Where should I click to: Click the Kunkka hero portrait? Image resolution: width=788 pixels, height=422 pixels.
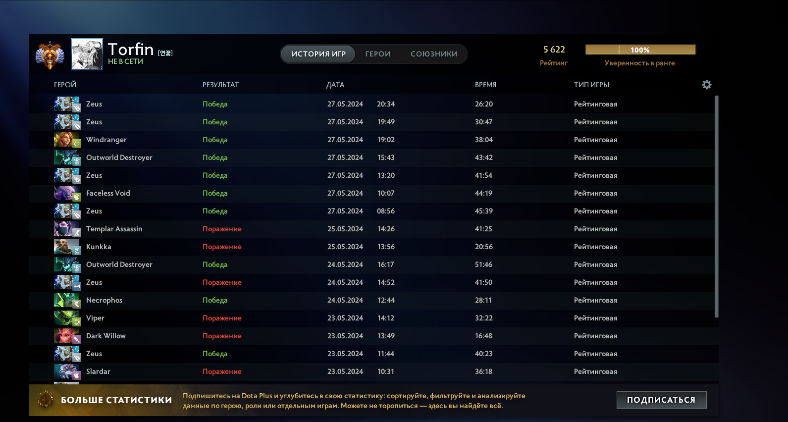(x=67, y=247)
